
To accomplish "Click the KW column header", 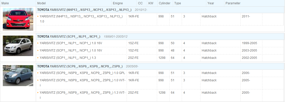I will coord(151,3).
